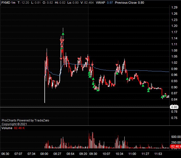Click the 10:07 time axis label
The height and width of the screenshot is (158, 181).
[x=106, y=154]
